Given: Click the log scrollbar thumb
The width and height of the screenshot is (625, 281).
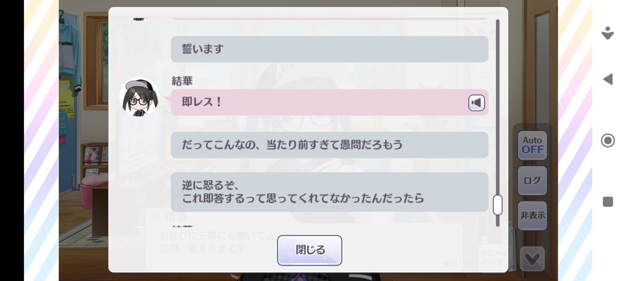Looking at the screenshot, I should 497,205.
